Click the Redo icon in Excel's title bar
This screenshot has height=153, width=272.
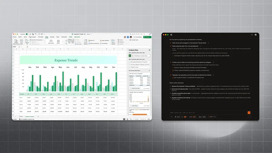39,34
